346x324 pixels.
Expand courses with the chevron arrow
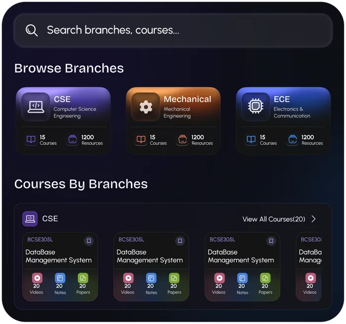click(313, 219)
